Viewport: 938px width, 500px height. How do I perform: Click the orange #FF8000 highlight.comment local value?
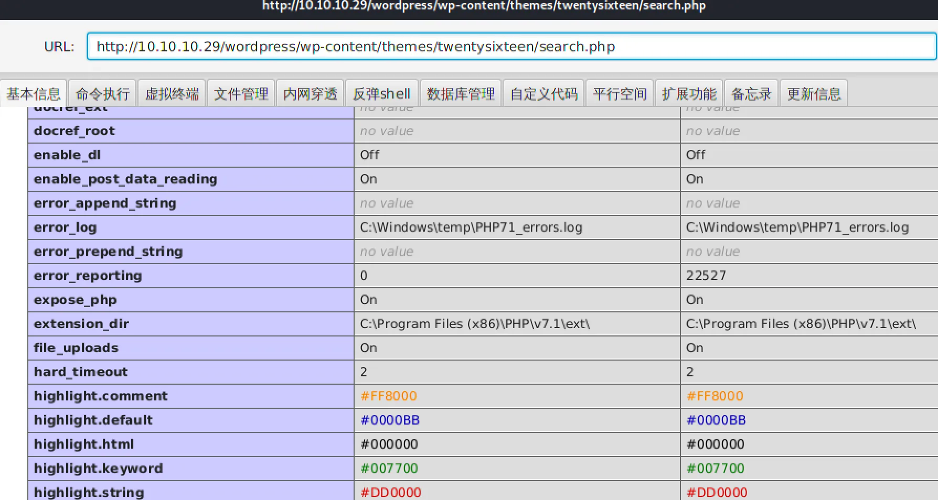(x=389, y=396)
